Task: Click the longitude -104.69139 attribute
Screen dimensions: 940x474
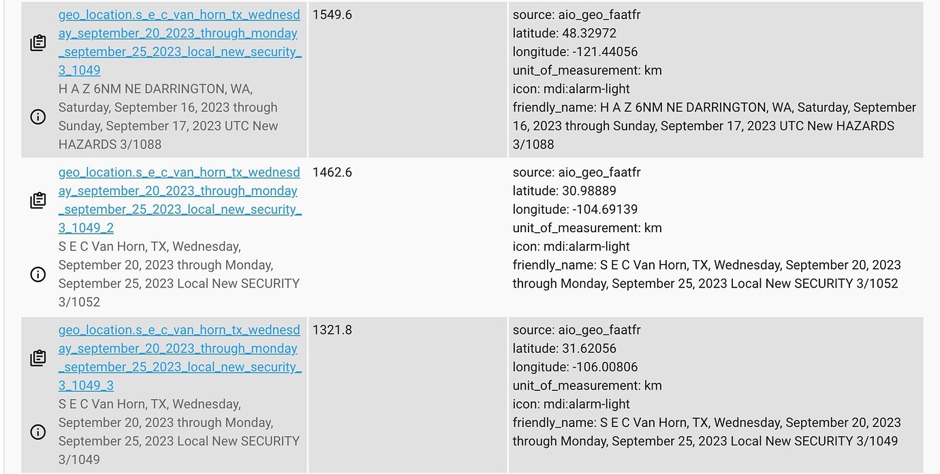Action: (575, 209)
